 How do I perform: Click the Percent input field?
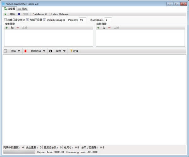(x=83, y=20)
